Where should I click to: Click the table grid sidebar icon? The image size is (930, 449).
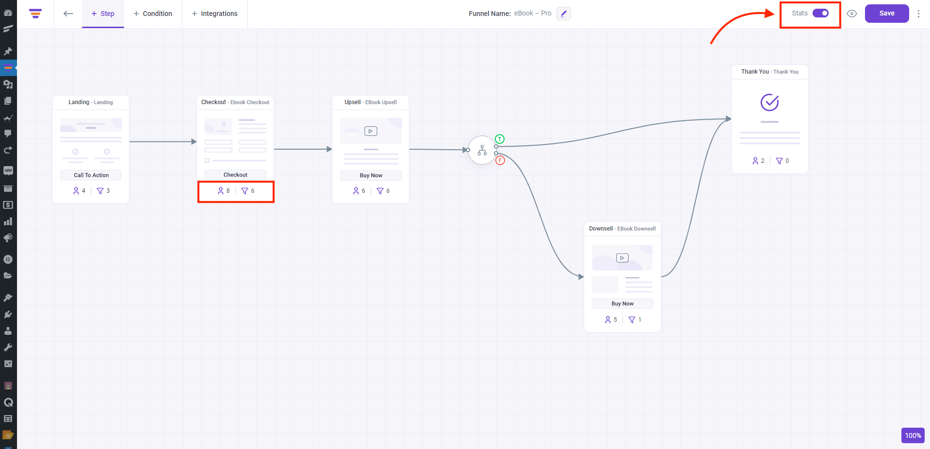(x=8, y=418)
